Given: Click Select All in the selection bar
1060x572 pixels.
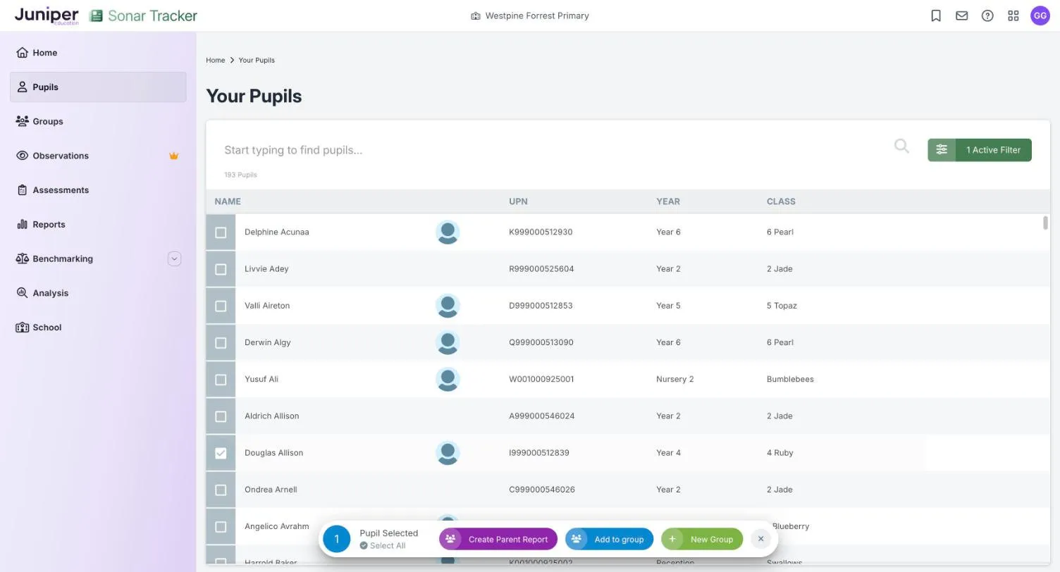Looking at the screenshot, I should coord(383,545).
